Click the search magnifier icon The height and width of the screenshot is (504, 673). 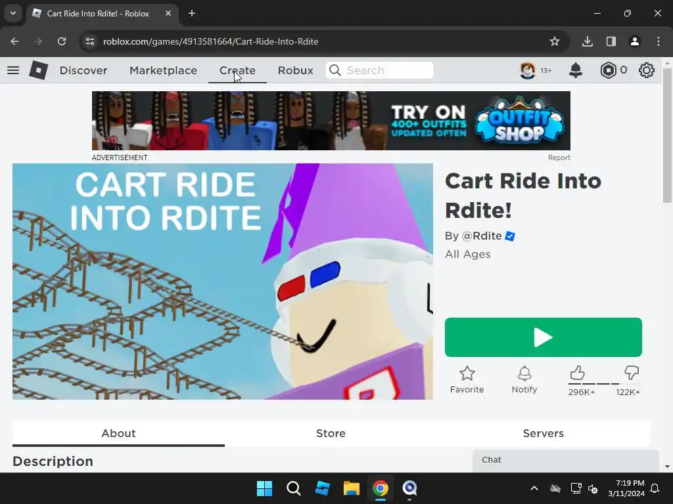[x=335, y=70]
